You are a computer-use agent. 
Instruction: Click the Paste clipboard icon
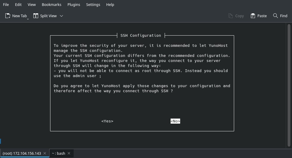click(253, 16)
